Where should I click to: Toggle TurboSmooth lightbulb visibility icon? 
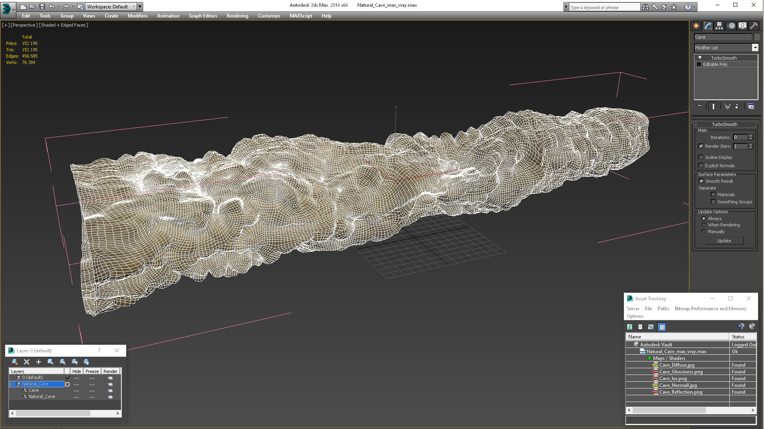(x=700, y=58)
